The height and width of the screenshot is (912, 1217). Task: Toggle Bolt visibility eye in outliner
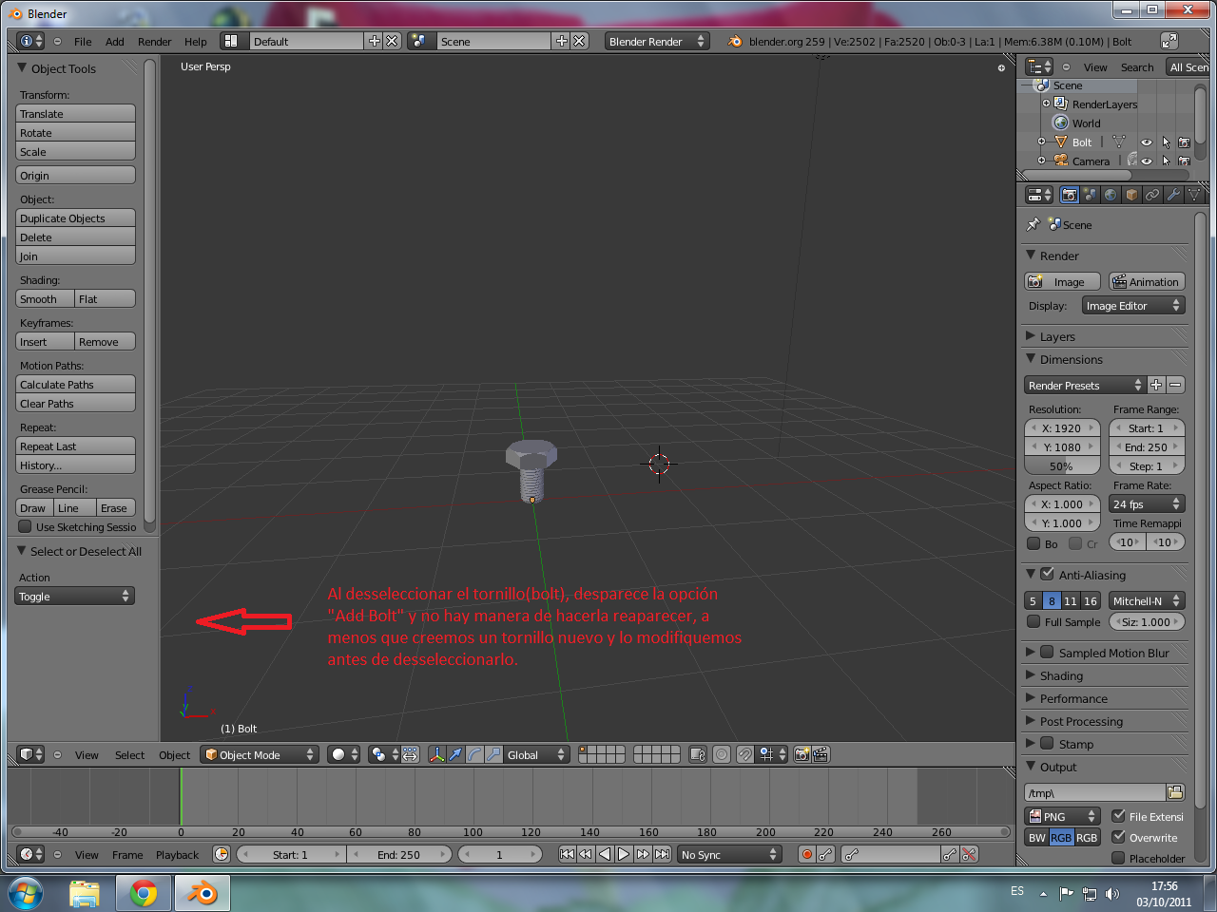pos(1147,142)
